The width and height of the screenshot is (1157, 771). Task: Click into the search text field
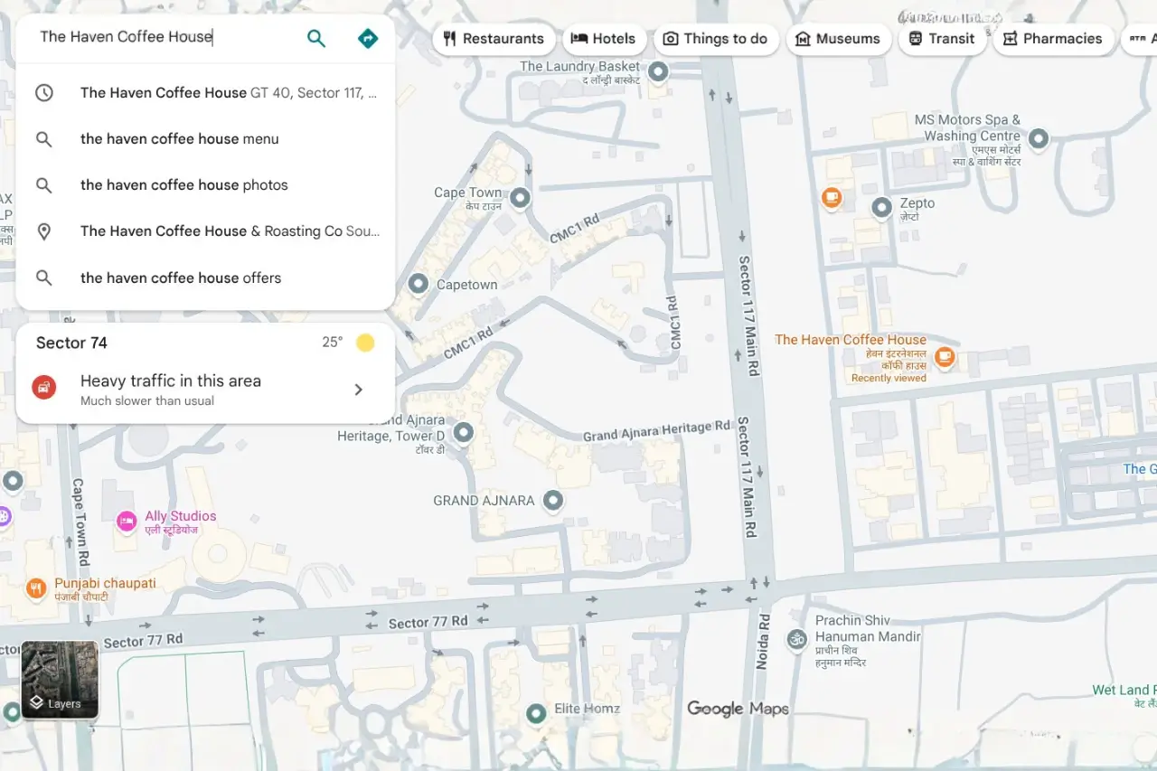pyautogui.click(x=163, y=37)
